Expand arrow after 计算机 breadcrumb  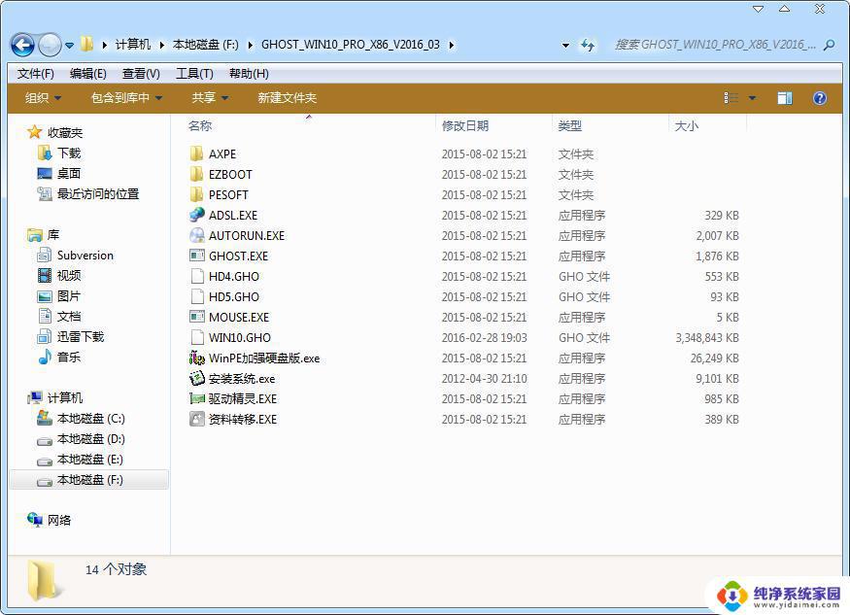click(161, 45)
